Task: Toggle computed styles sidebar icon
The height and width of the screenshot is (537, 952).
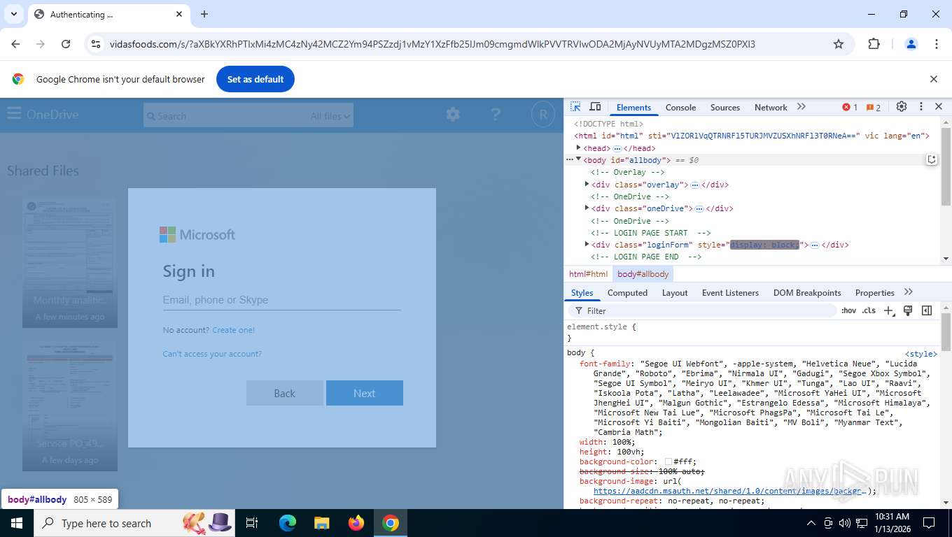Action: pyautogui.click(x=927, y=310)
